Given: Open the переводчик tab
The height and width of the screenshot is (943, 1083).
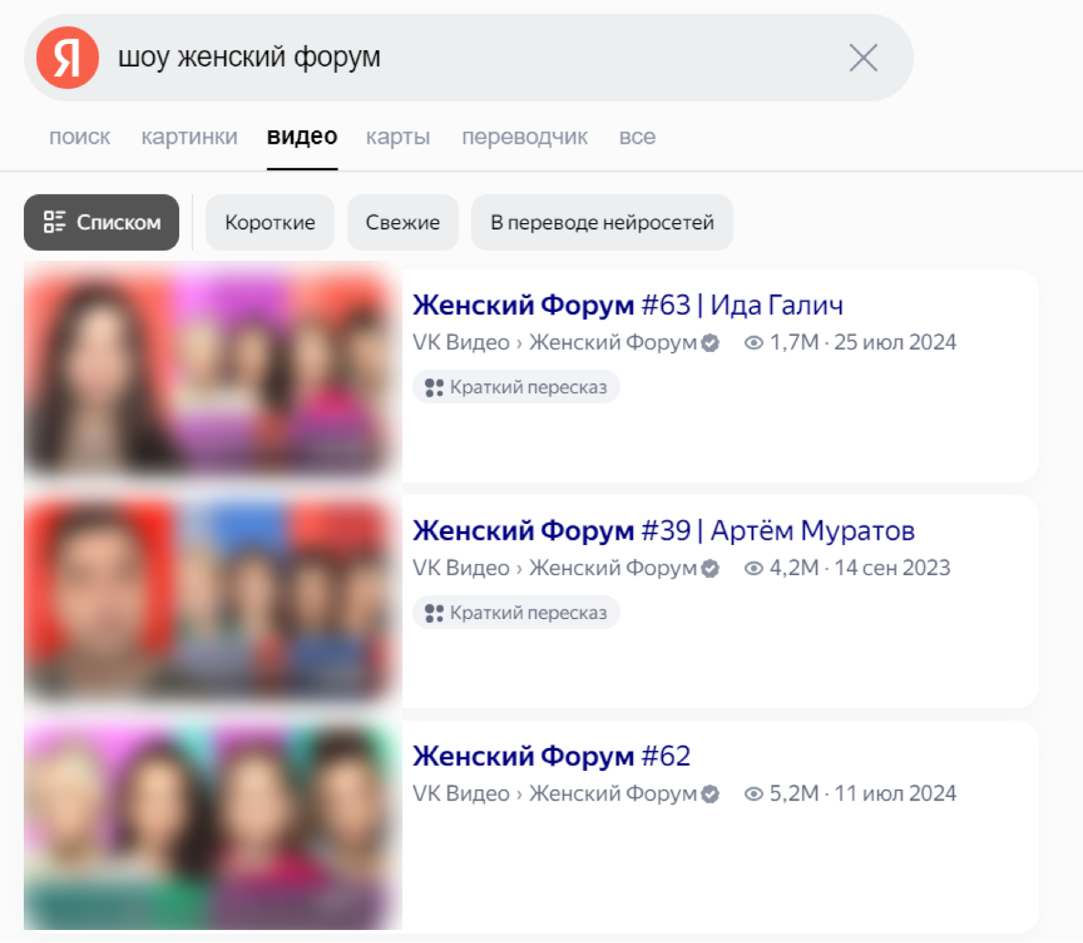Looking at the screenshot, I should point(524,136).
